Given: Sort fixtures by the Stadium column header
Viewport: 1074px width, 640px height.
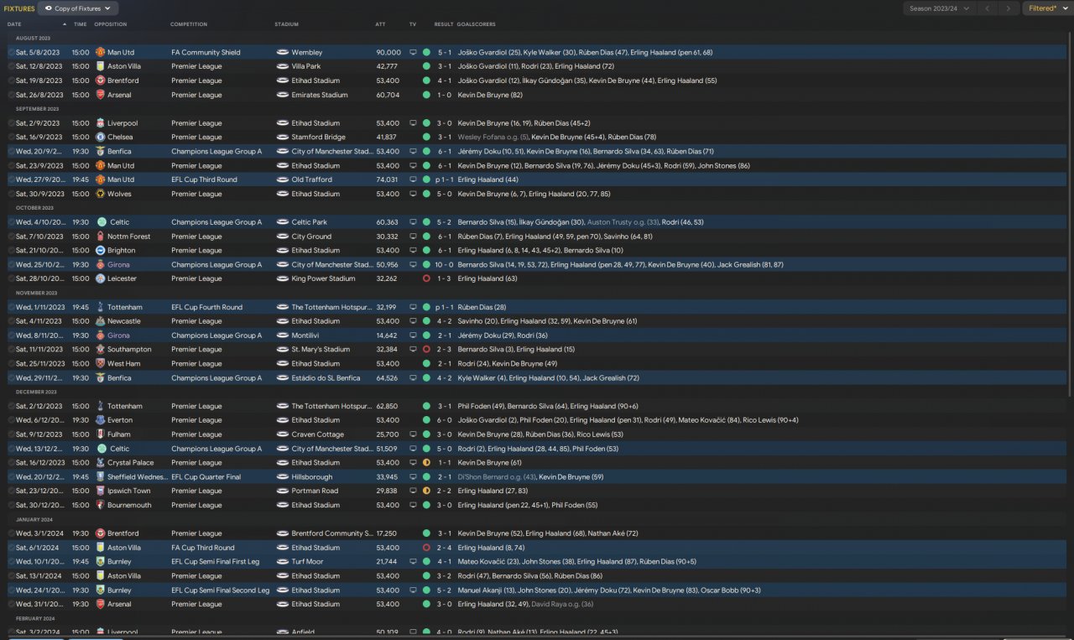Looking at the screenshot, I should (x=286, y=24).
